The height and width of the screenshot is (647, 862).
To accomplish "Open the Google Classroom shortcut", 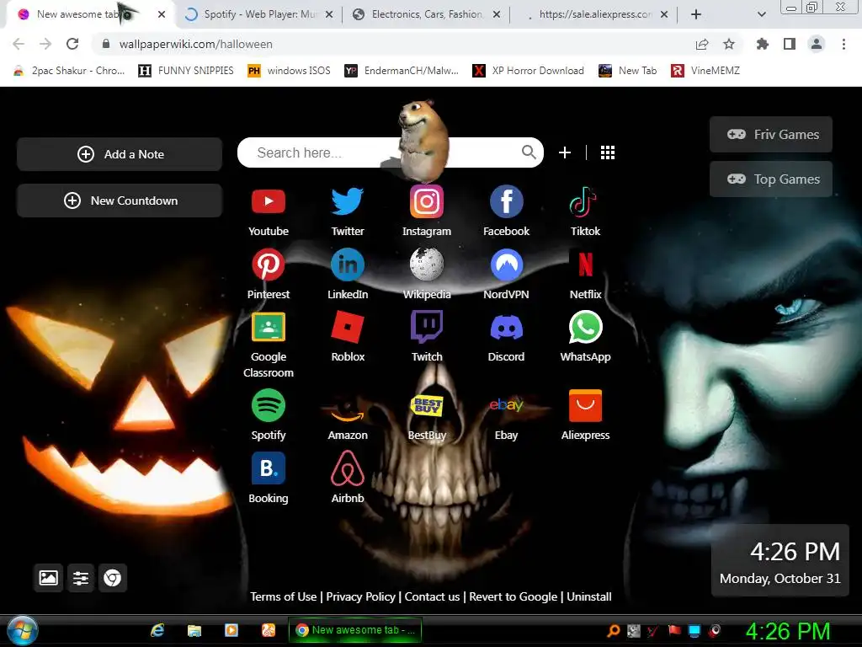I will (x=269, y=327).
